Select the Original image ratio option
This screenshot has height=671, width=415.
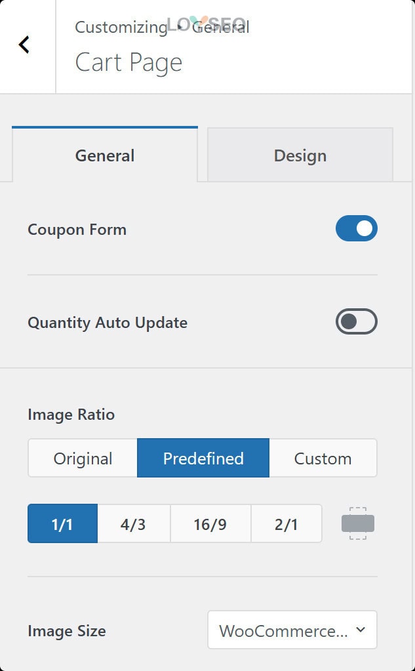point(83,458)
